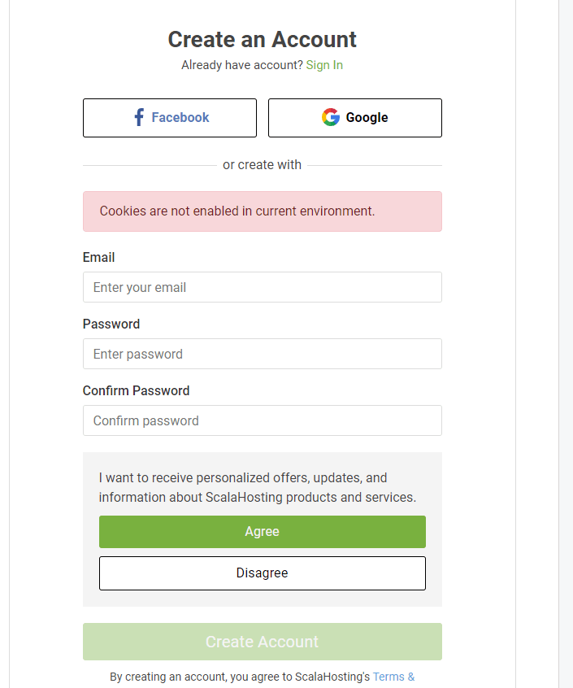Click the 'or create with' divider text
Screen dimensions: 573x688
(262, 164)
